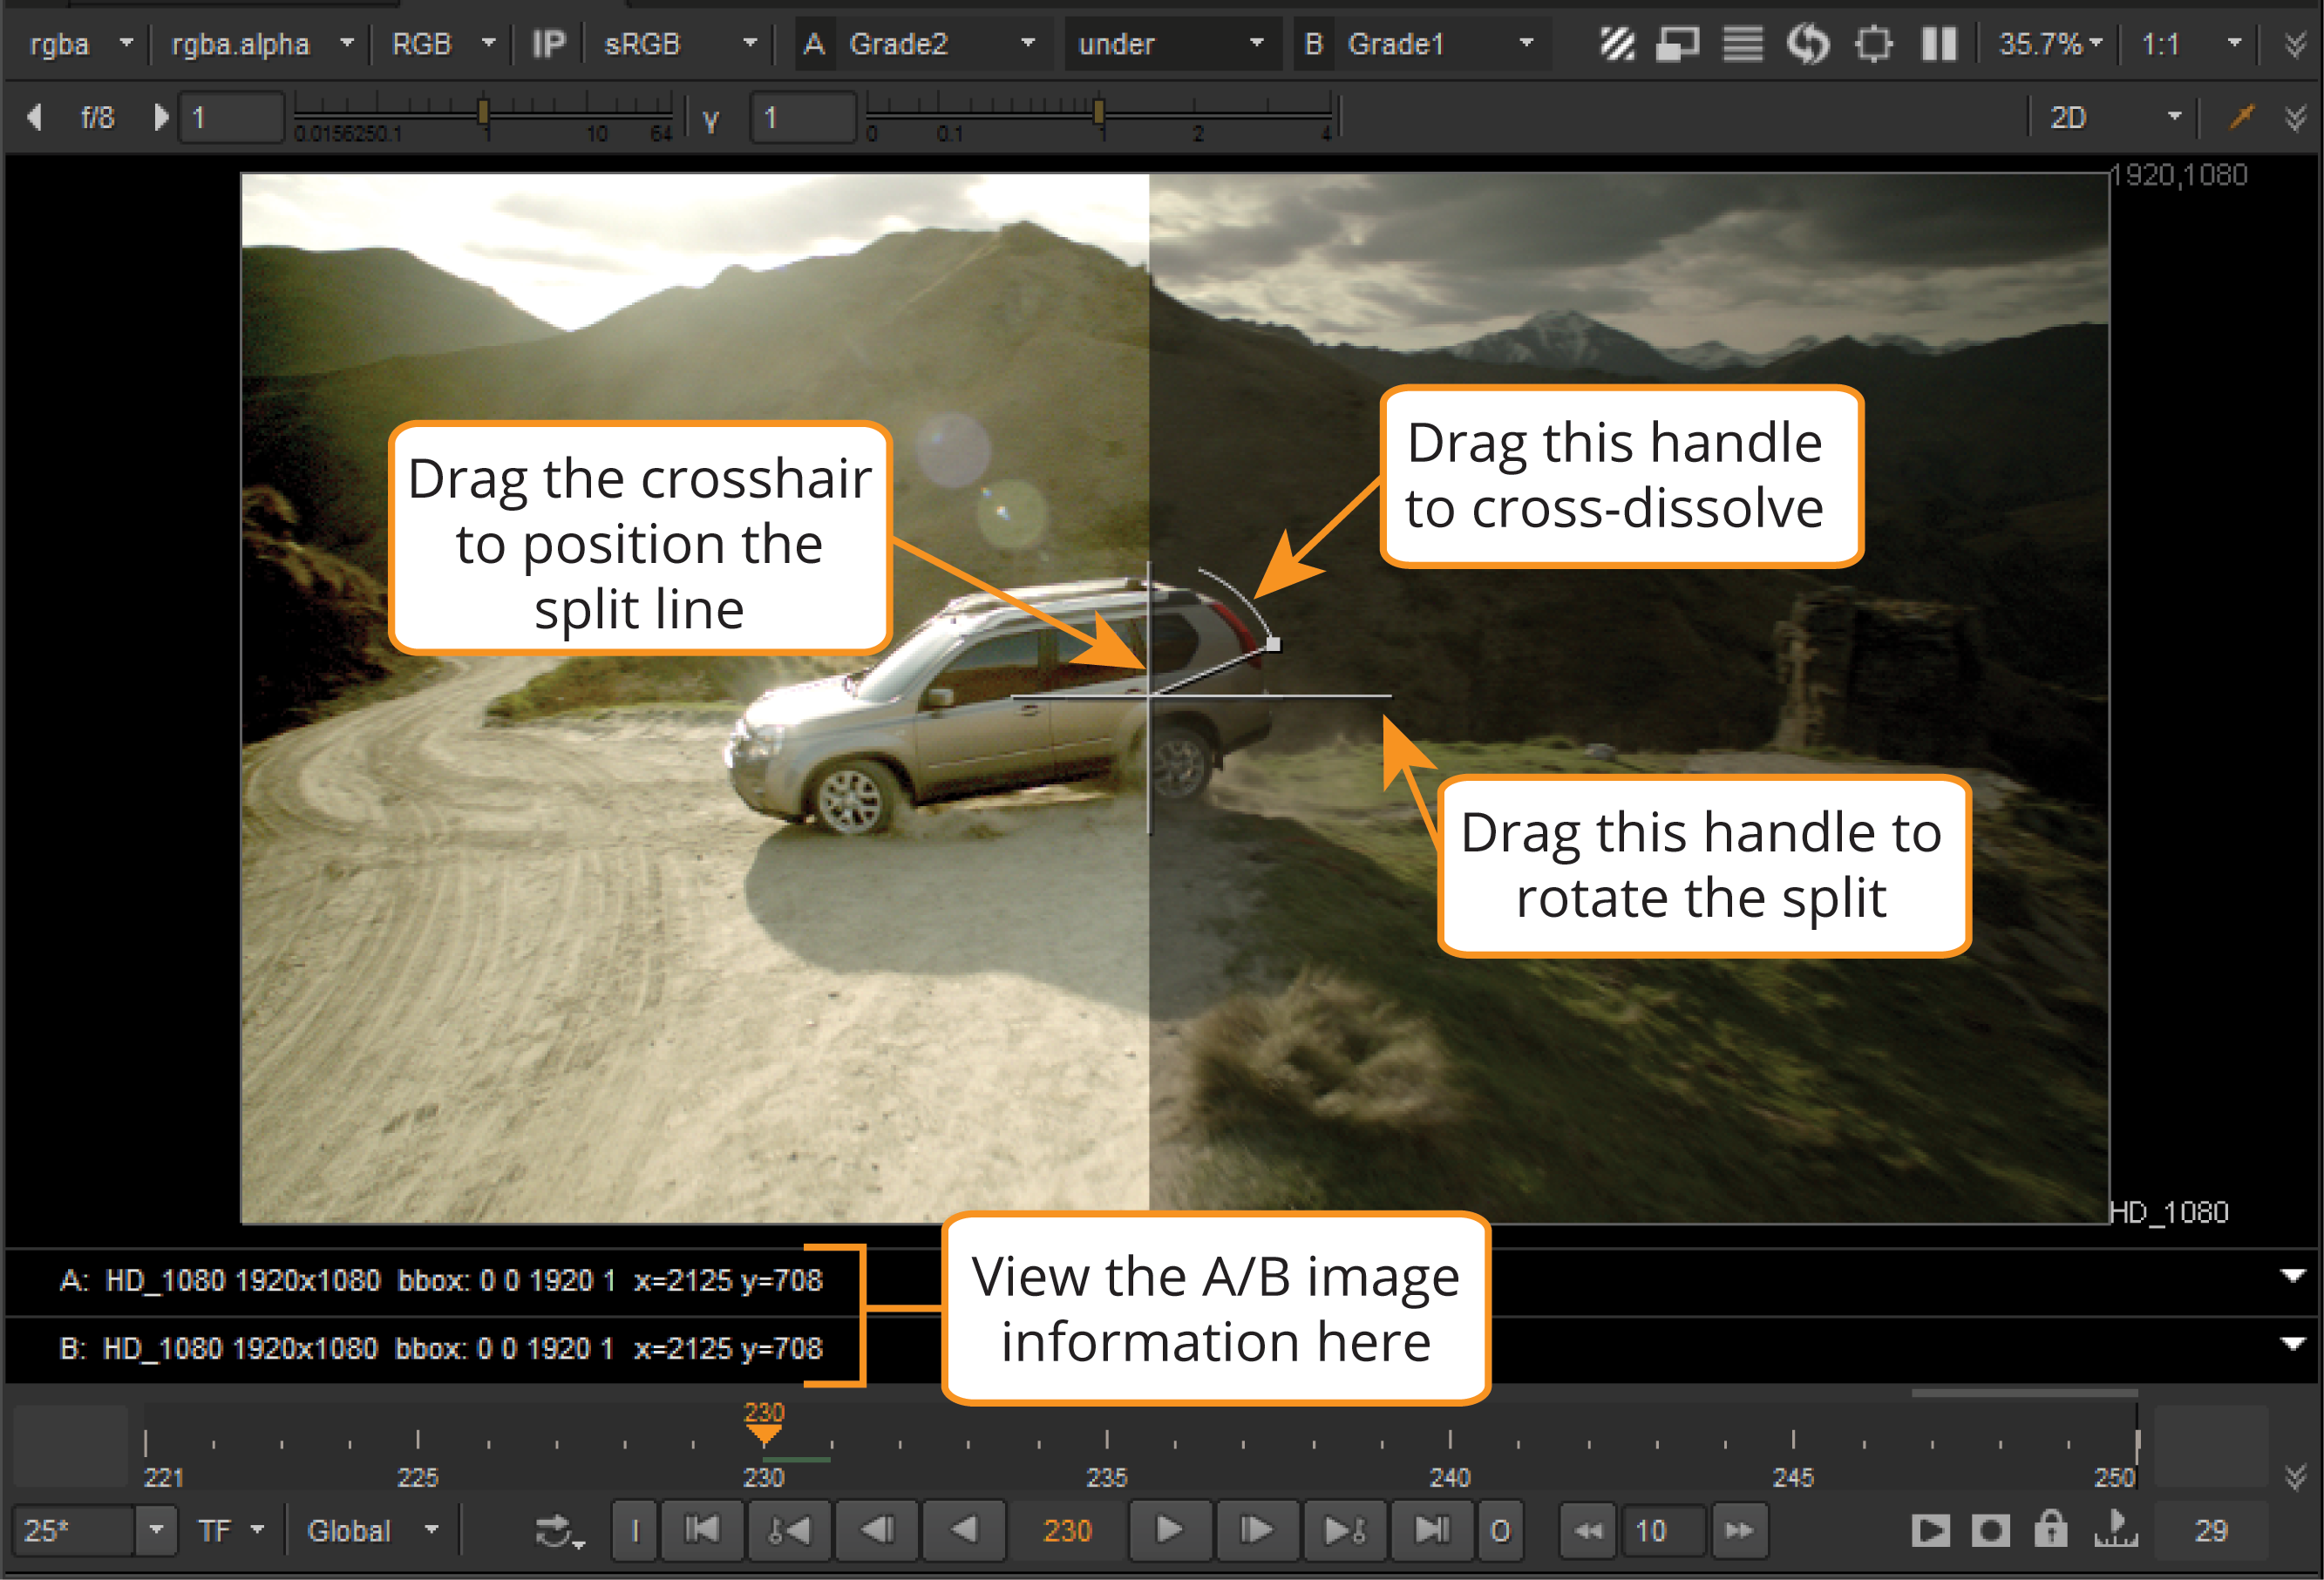
Task: Click the orange color picker icon
Action: coord(2242,117)
